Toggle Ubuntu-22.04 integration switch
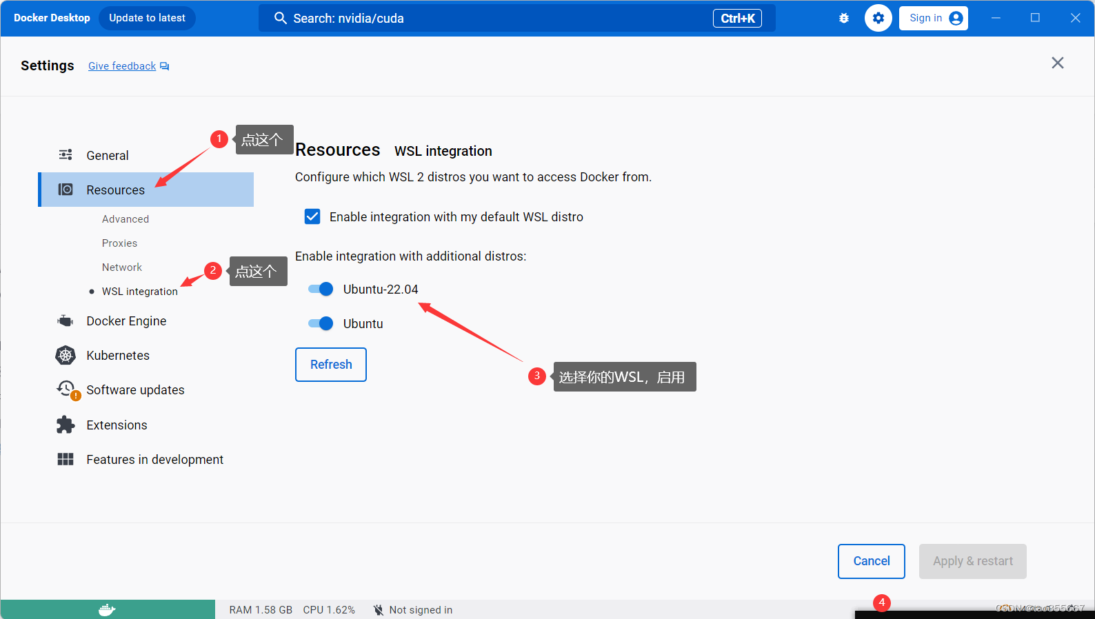The image size is (1095, 619). (x=321, y=289)
